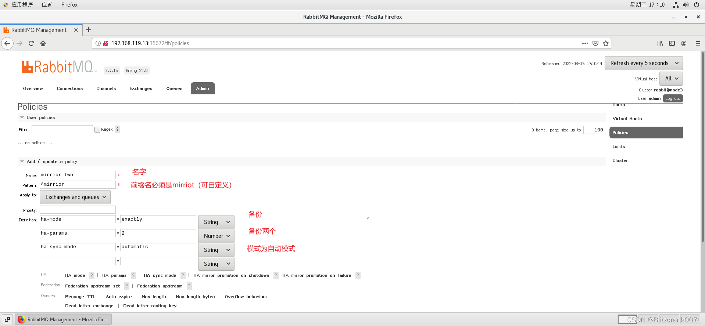Open the Firefox home page icon
Viewport: 705px width, 326px height.
pos(43,43)
